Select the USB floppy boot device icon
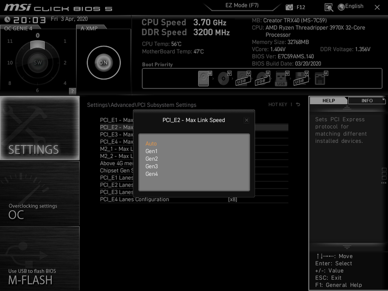 [301, 78]
